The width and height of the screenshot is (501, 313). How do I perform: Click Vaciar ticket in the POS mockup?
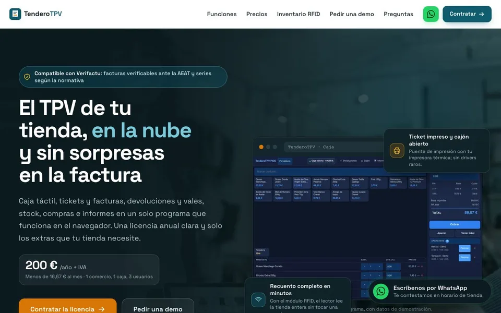tap(468, 233)
